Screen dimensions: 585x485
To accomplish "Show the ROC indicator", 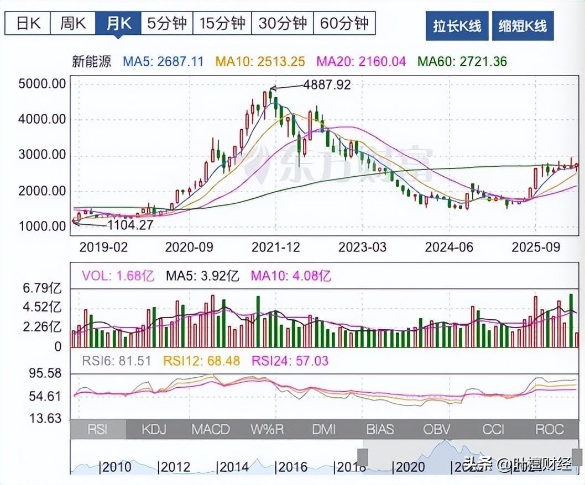I will 550,429.
